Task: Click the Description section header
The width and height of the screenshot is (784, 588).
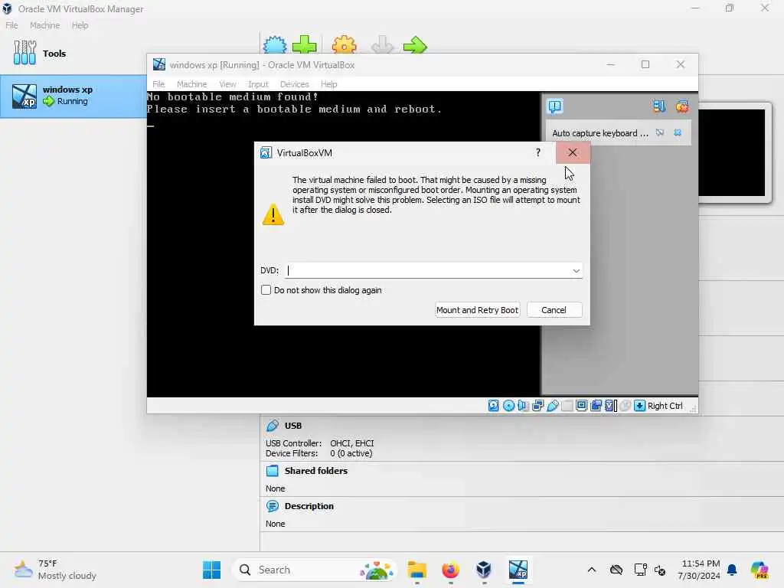Action: 309,506
